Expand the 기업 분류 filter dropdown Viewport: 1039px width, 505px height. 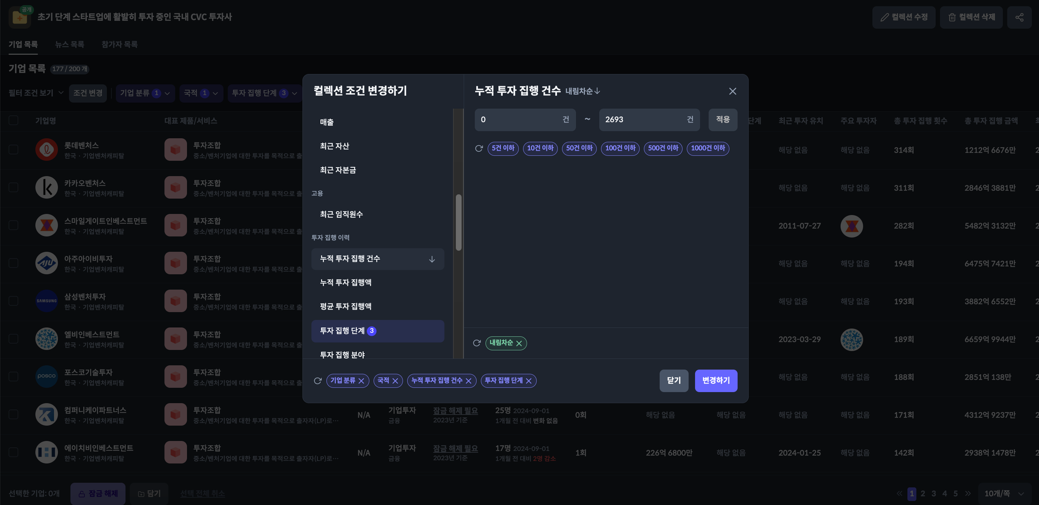pos(145,93)
